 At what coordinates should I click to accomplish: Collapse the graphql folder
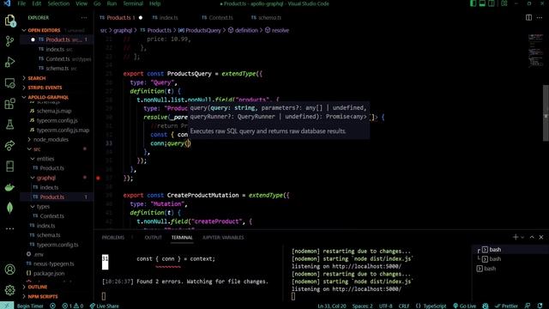coord(45,178)
